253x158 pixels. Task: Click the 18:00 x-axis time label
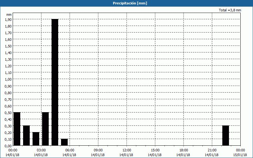pyautogui.click(x=183, y=150)
